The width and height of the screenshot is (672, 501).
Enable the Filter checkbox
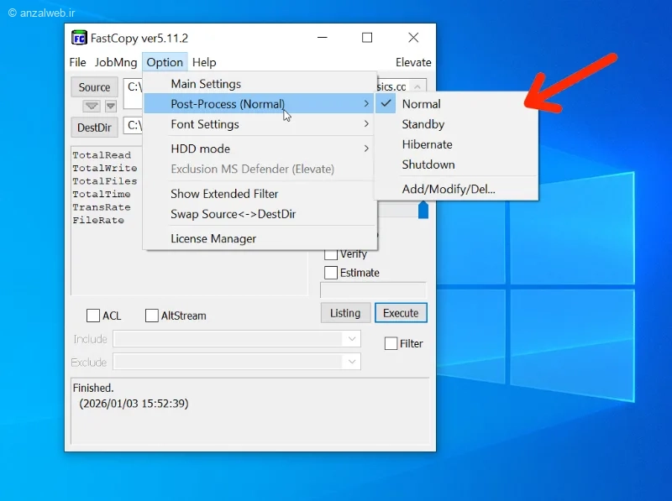(x=391, y=343)
